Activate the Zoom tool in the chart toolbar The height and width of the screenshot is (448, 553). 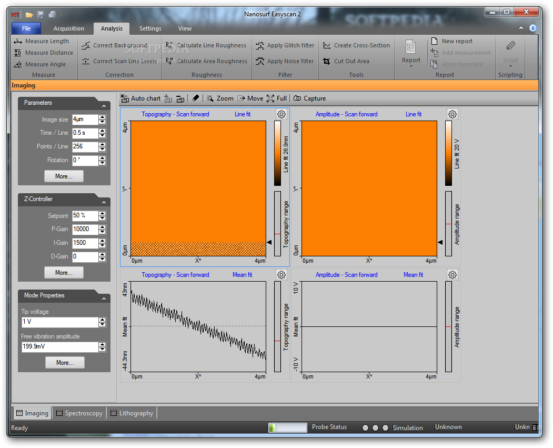220,99
